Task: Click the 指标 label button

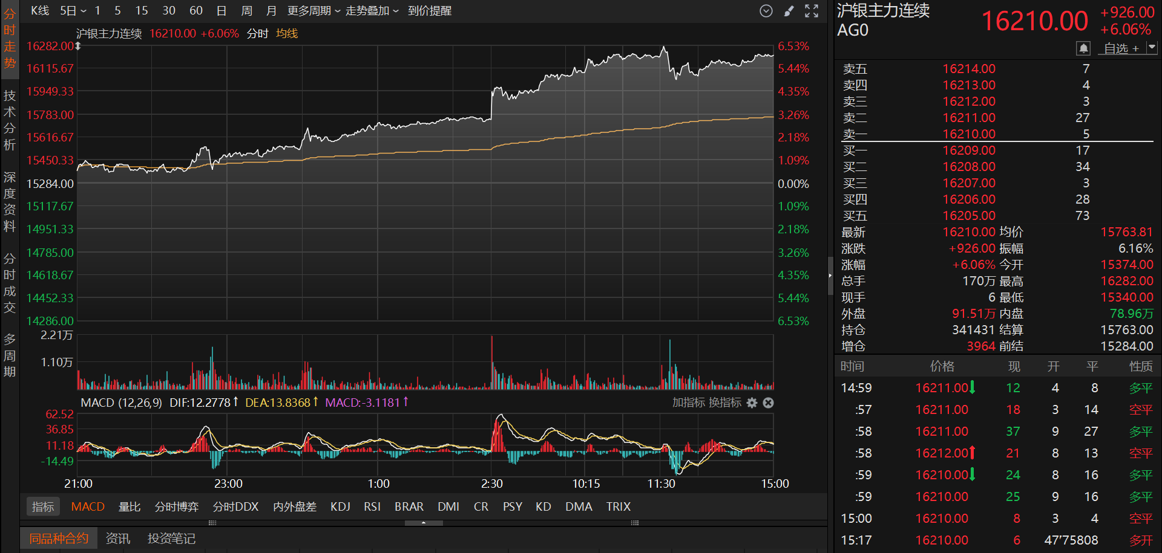Action: [43, 507]
